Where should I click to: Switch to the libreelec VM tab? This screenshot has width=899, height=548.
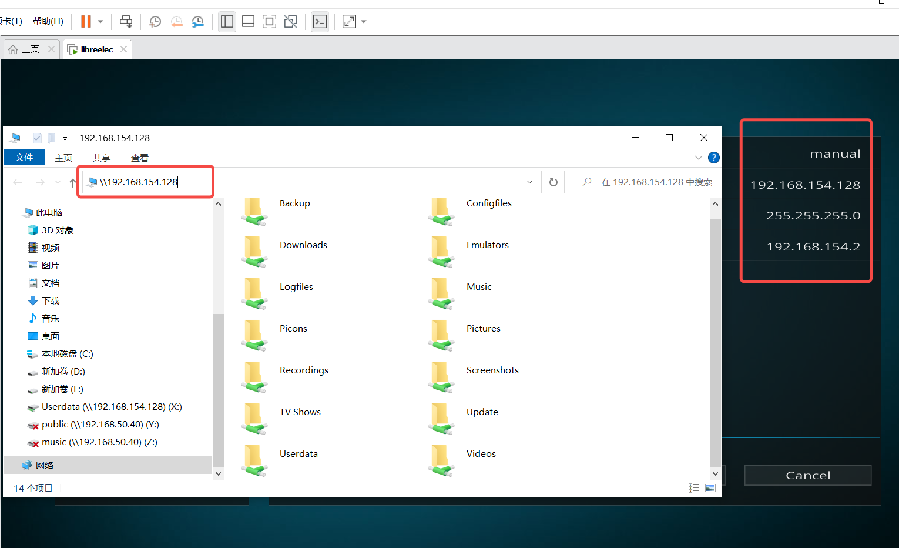97,49
